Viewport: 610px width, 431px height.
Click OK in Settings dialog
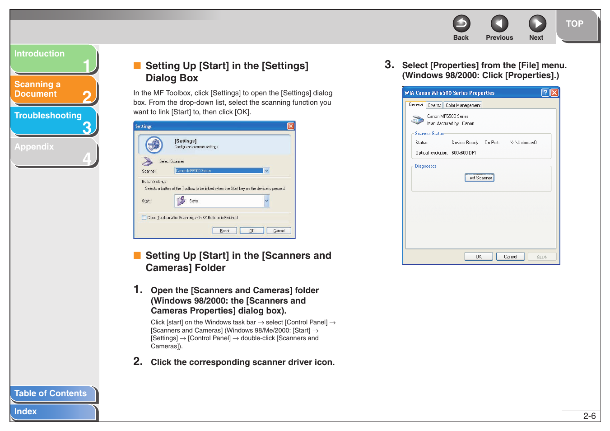tap(252, 230)
